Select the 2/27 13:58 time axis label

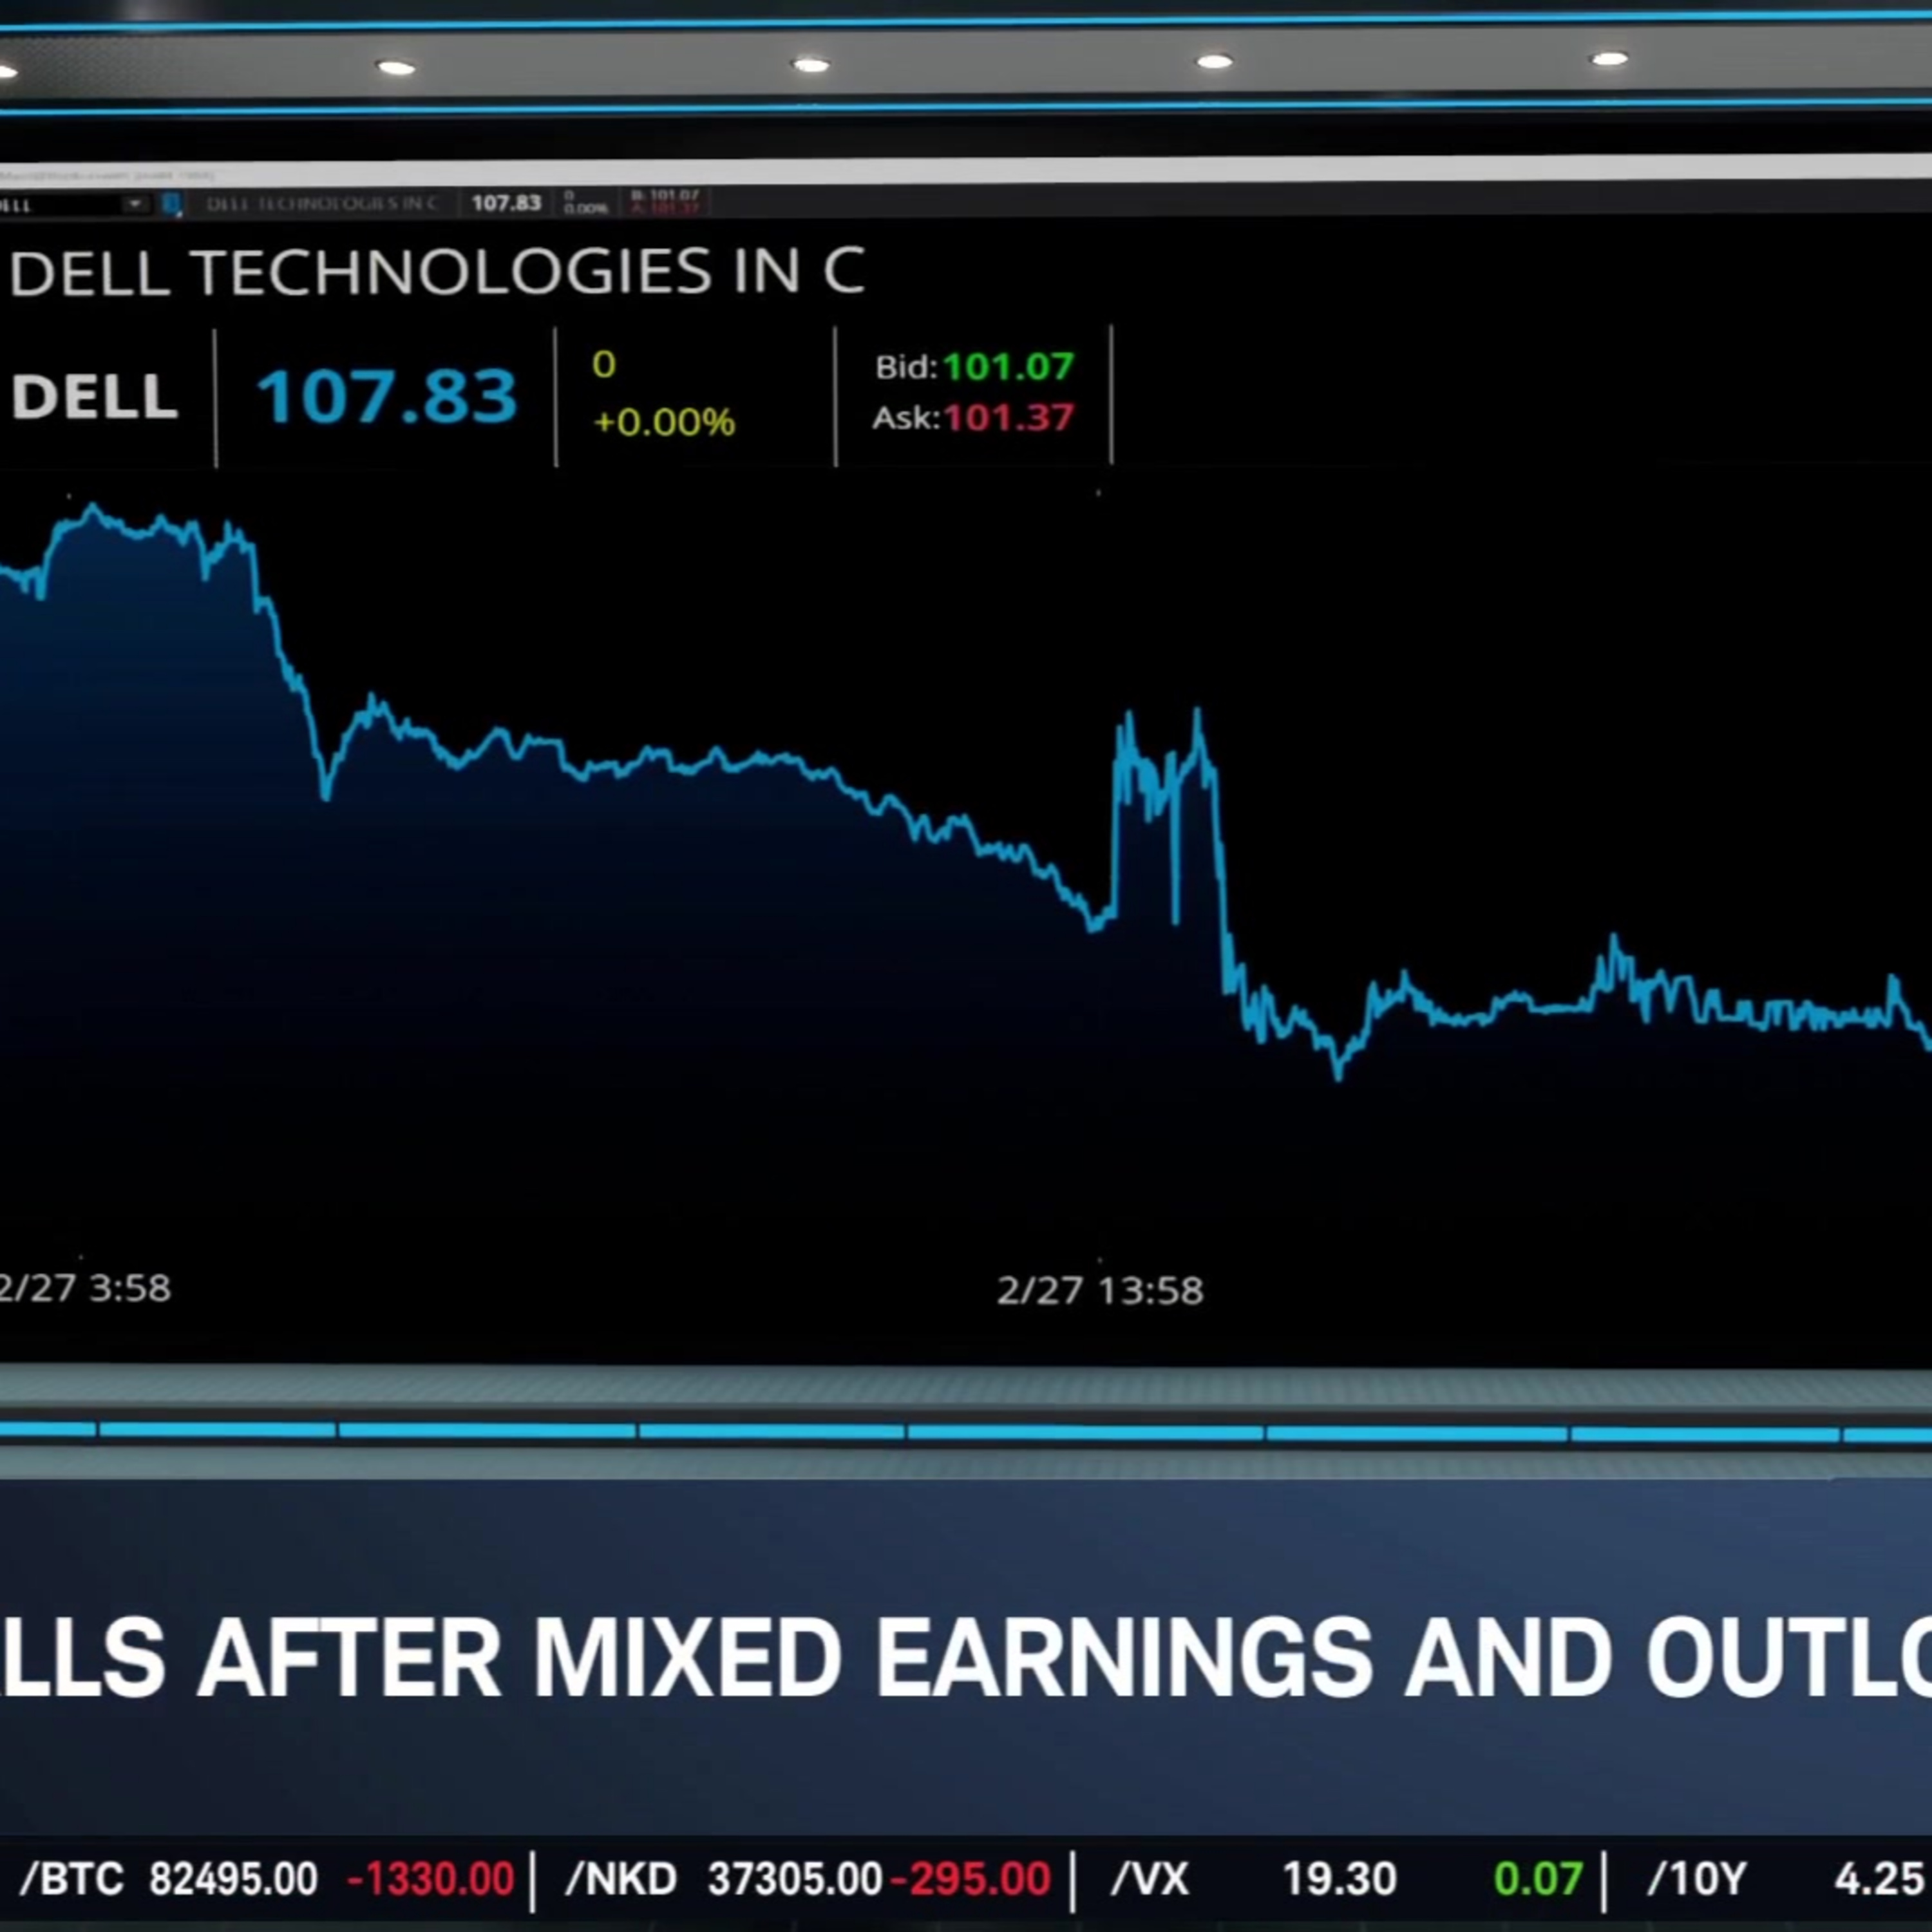tap(1100, 1291)
